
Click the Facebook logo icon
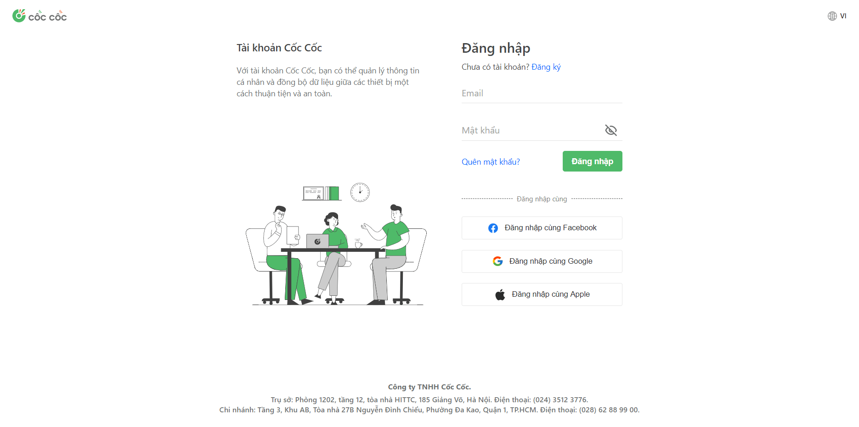[493, 228]
